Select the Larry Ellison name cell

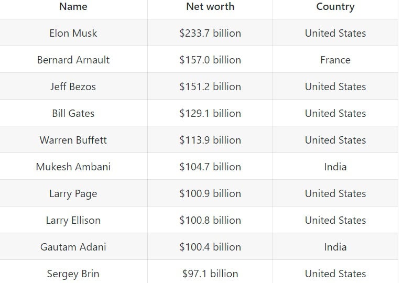coord(73,220)
